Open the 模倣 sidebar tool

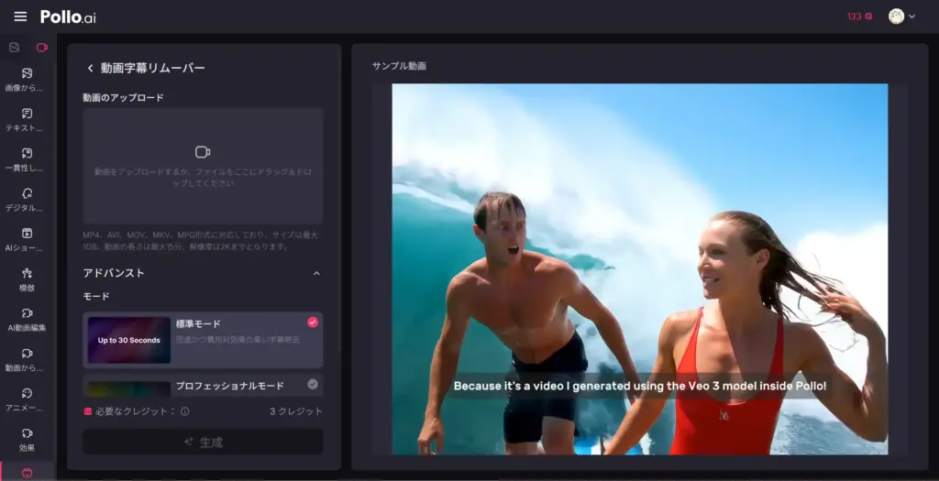coord(27,279)
